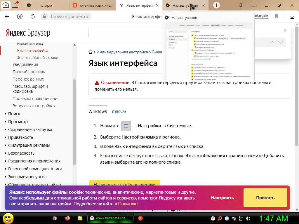Click the volume speaker icon in the tray

click(248, 218)
